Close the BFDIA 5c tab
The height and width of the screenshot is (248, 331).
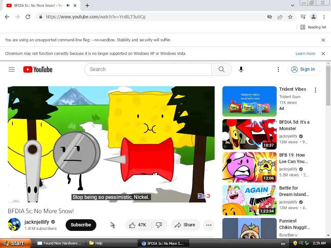[75, 5]
